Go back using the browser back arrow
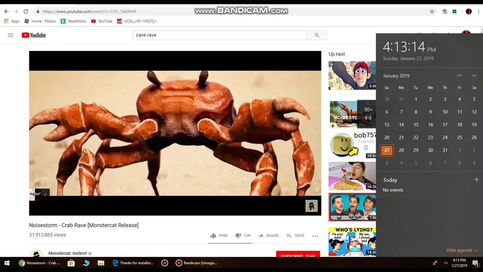 point(6,11)
